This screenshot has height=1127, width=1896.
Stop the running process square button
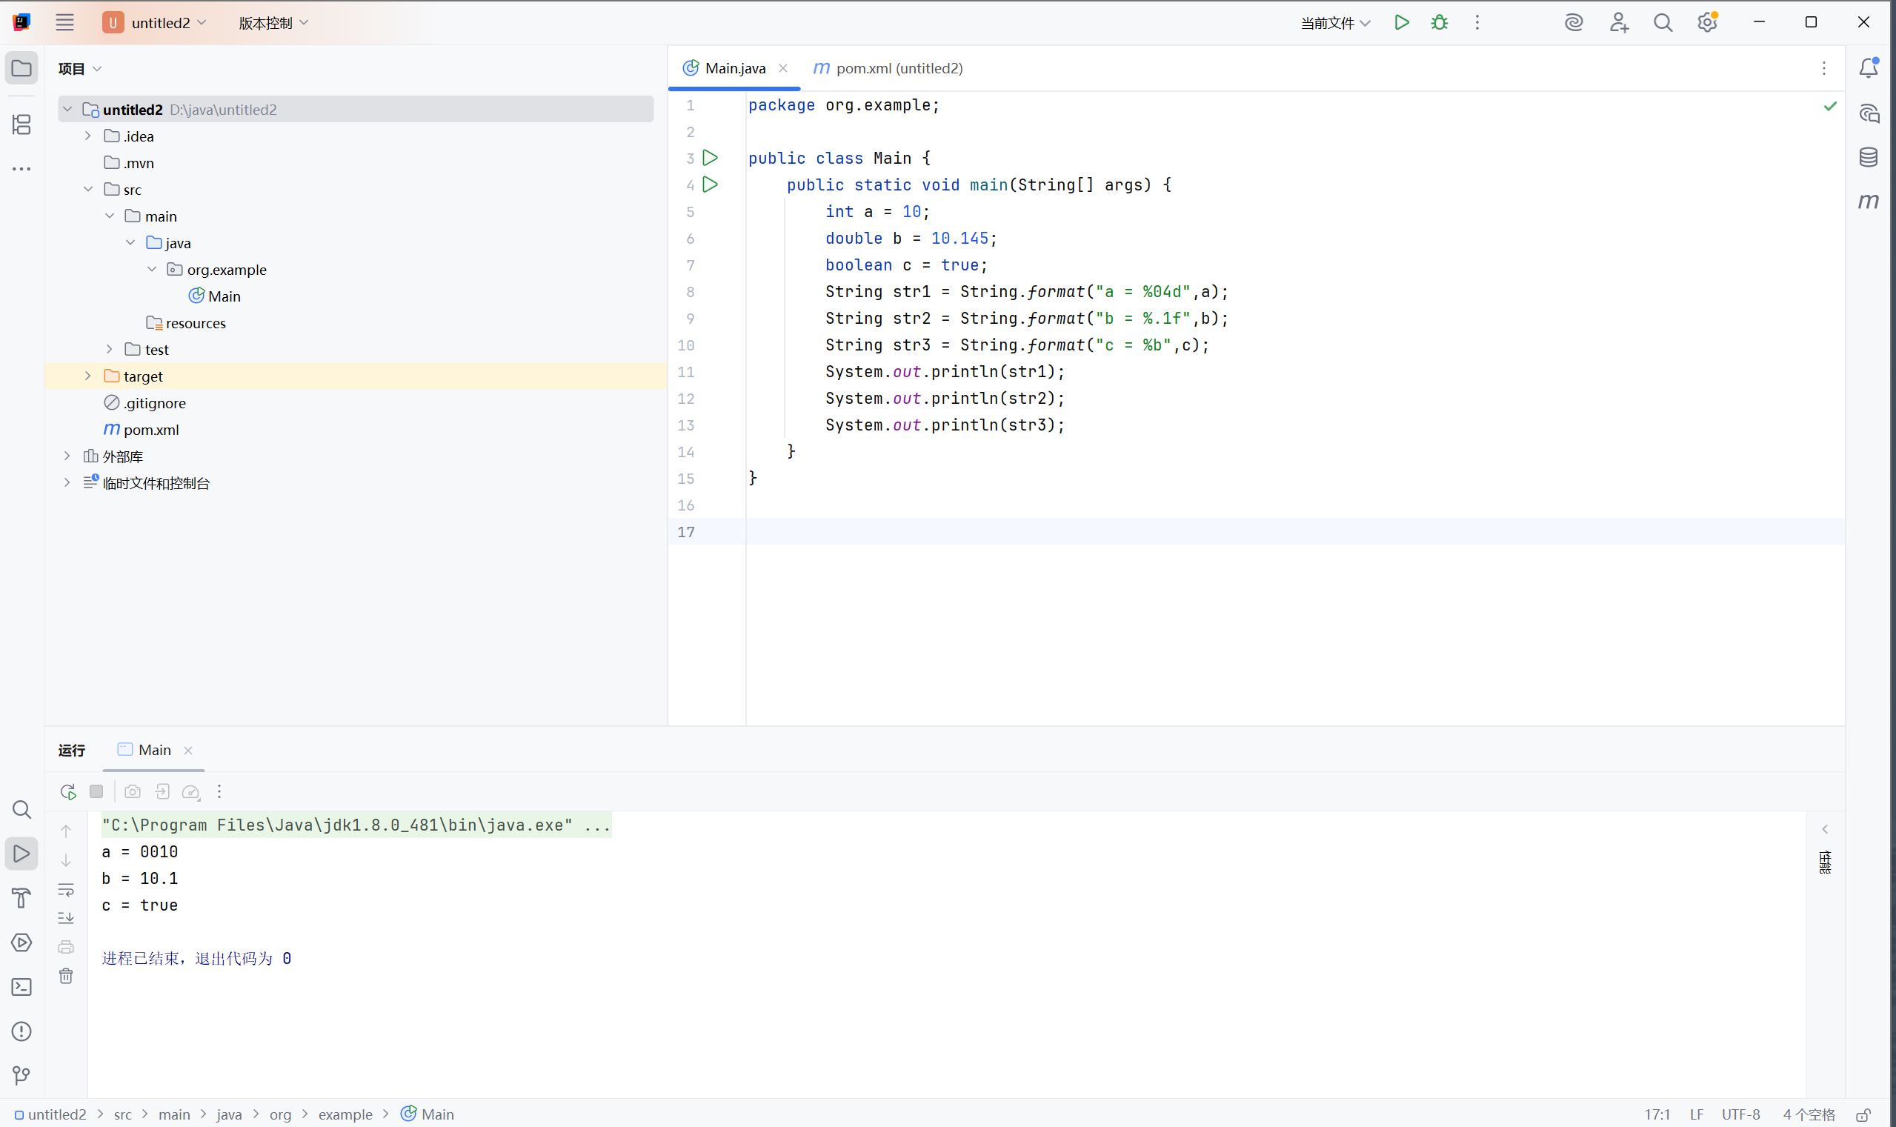click(x=96, y=791)
